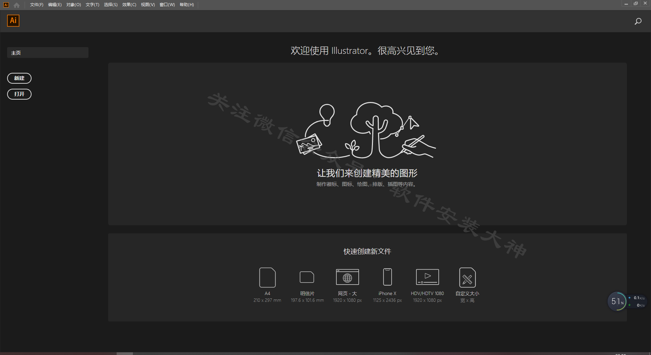Select the A4 document preset icon

tap(267, 277)
